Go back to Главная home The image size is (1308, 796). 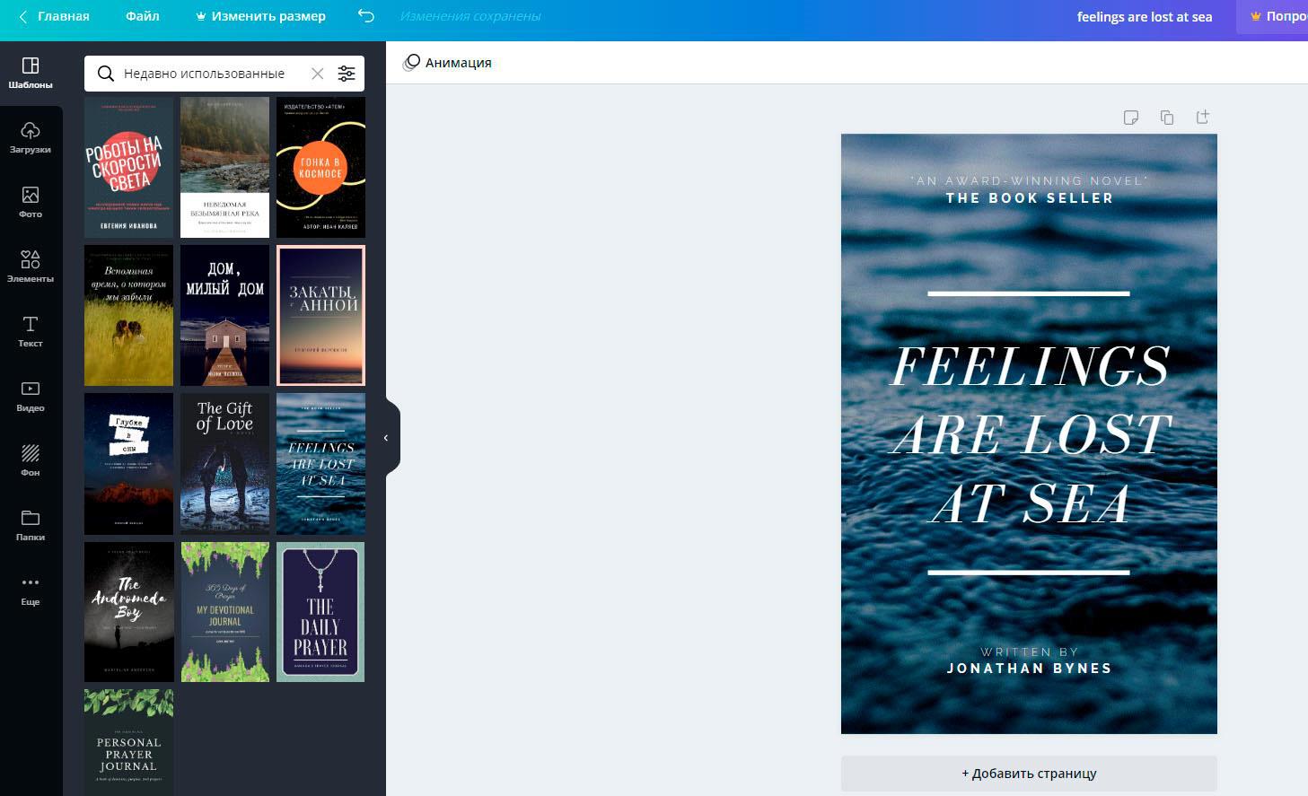[54, 16]
